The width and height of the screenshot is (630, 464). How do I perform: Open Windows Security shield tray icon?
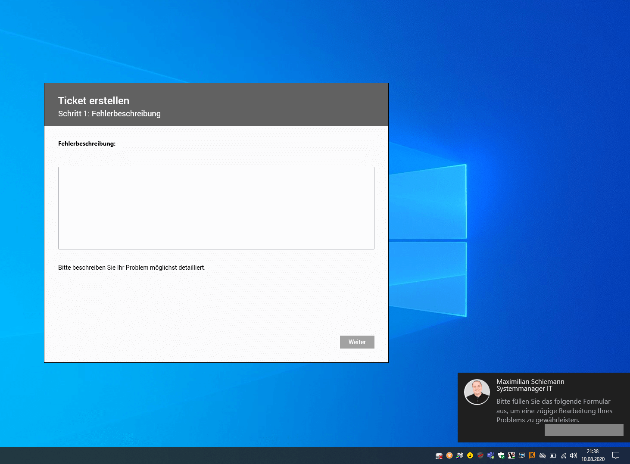501,455
